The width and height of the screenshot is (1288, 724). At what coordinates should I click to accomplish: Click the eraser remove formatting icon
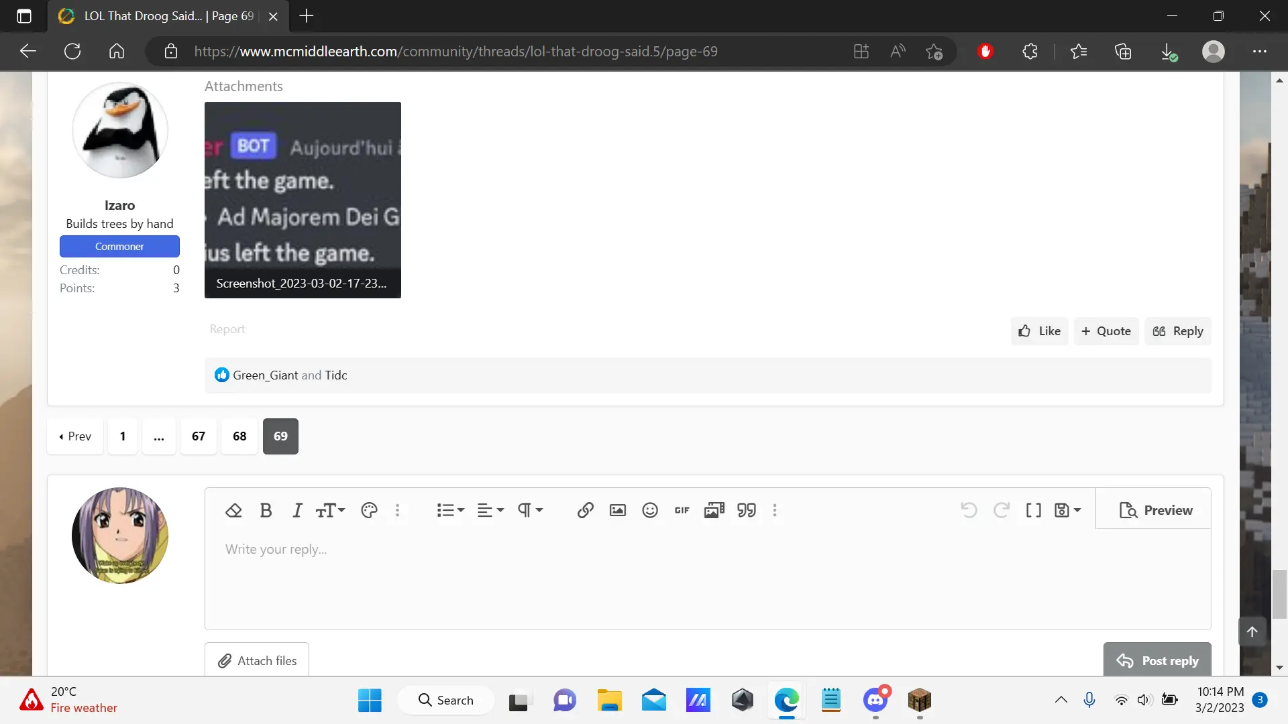(233, 511)
